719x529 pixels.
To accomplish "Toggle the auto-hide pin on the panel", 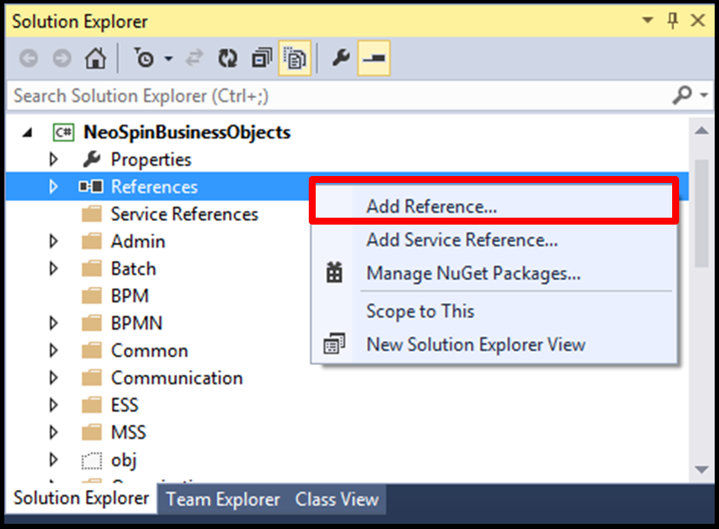I will pyautogui.click(x=672, y=21).
